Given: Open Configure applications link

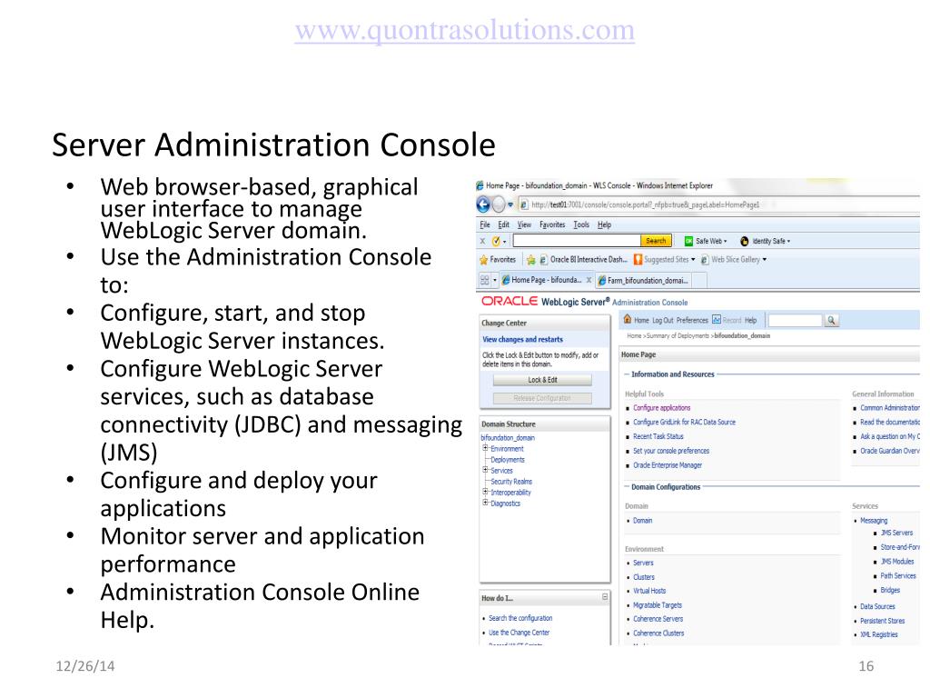Looking at the screenshot, I should 662,408.
